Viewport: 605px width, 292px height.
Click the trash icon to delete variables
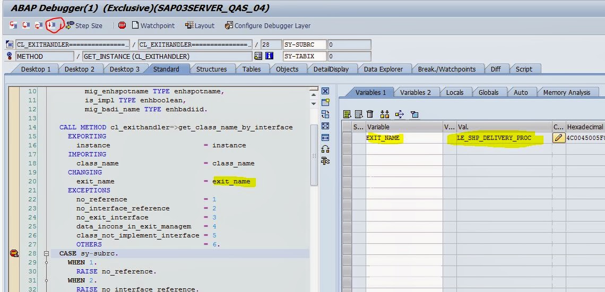tap(370, 114)
